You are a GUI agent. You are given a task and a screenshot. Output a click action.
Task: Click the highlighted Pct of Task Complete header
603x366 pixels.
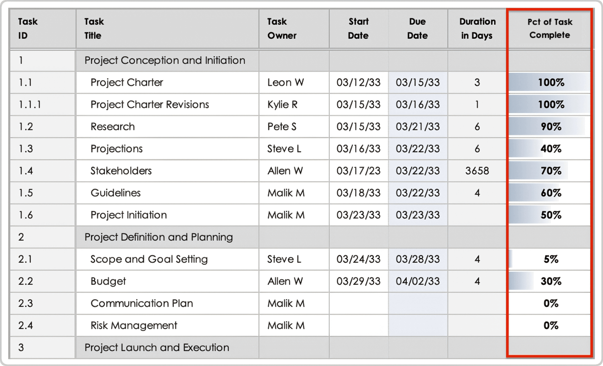(x=549, y=28)
